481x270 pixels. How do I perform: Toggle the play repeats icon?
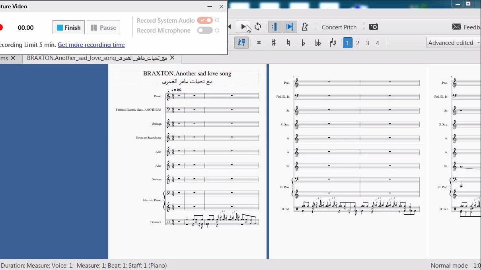(274, 27)
